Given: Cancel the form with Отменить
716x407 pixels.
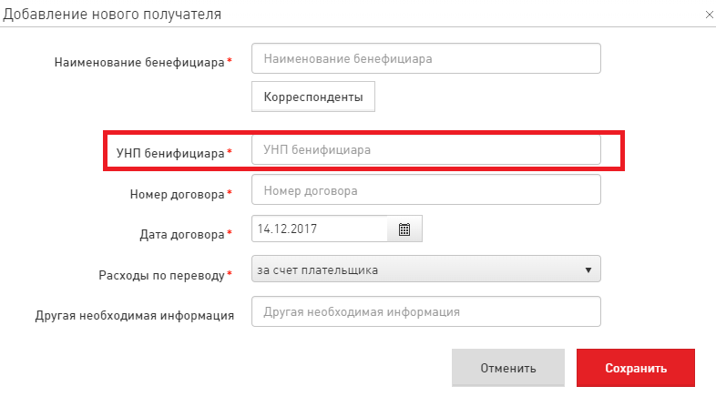Looking at the screenshot, I should (508, 368).
